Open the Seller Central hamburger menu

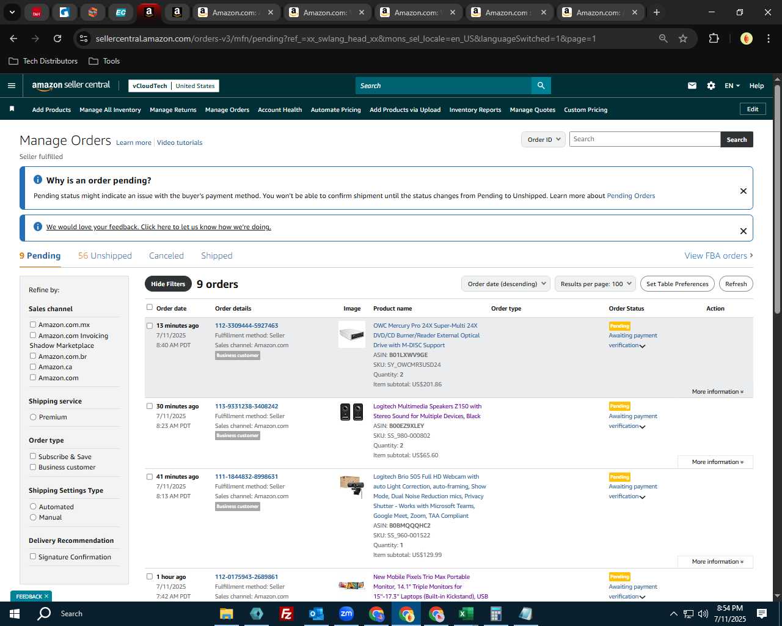point(11,86)
